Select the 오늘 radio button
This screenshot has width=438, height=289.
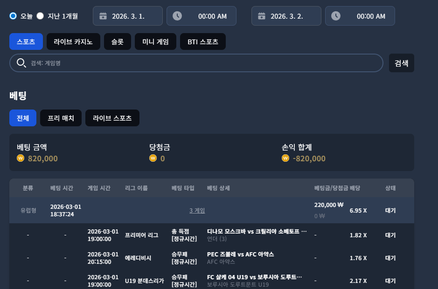(x=13, y=16)
